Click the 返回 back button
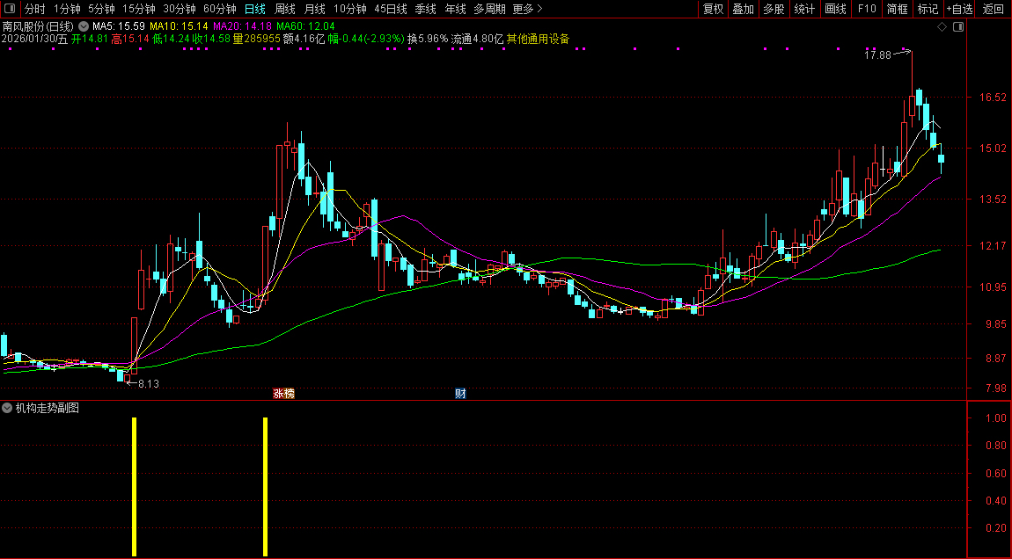1012x559 pixels. (993, 9)
